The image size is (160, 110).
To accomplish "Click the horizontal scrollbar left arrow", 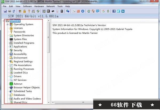I will 53,102.
